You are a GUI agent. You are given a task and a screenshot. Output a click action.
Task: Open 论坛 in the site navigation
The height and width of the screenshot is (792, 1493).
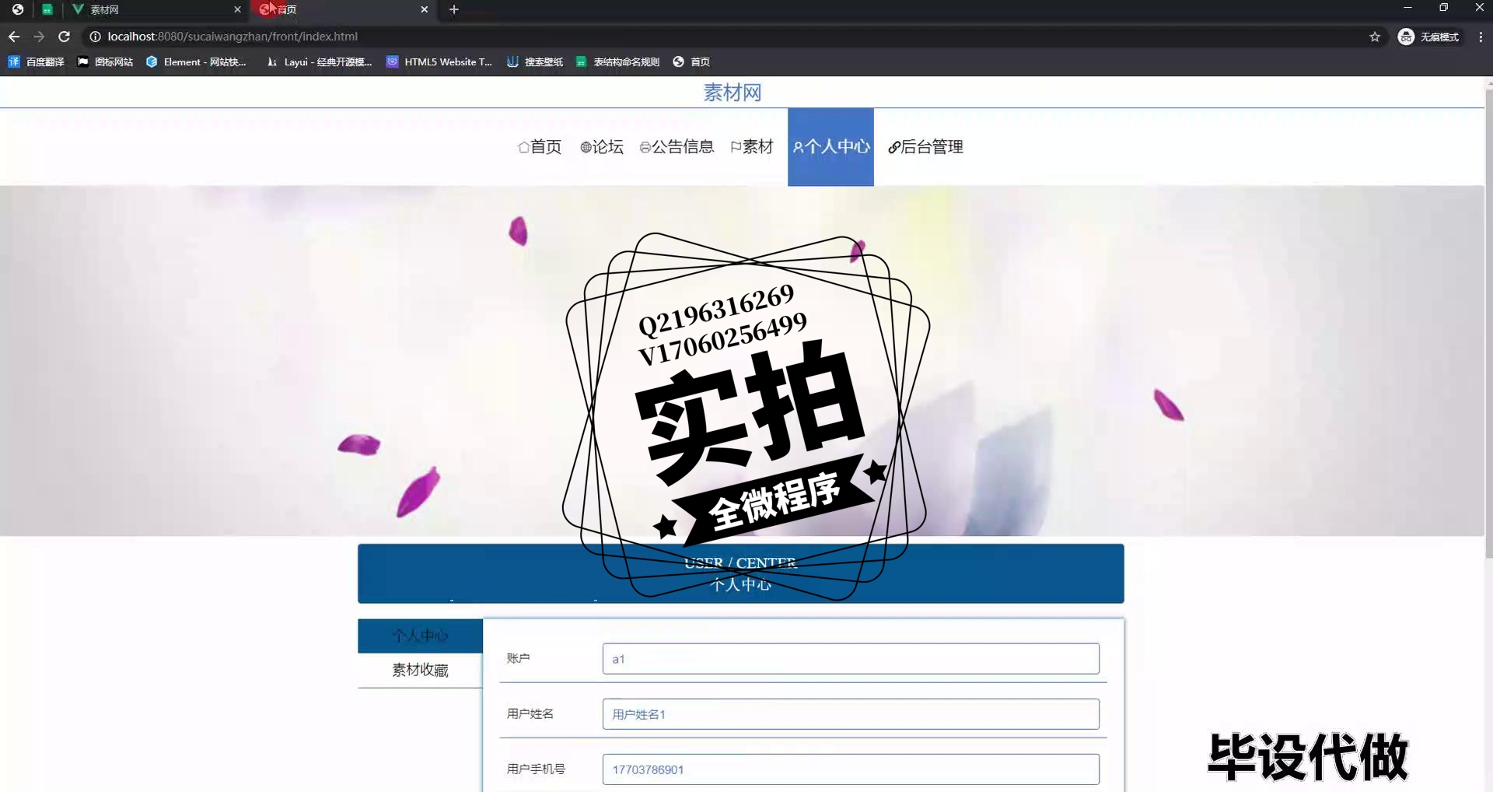602,147
